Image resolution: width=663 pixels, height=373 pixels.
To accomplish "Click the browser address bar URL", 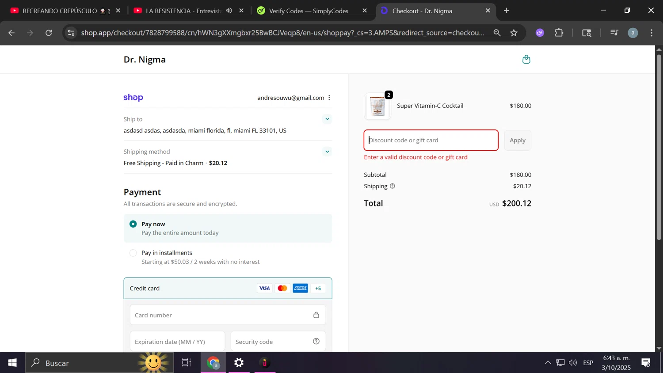I will coord(283,33).
